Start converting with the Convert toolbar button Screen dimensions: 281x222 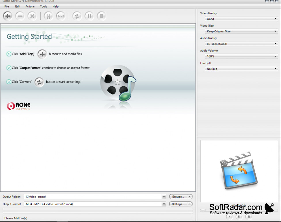coord(77,16)
